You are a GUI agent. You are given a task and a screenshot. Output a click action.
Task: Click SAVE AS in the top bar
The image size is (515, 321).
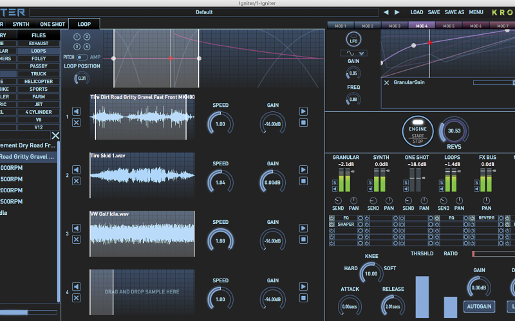pyautogui.click(x=454, y=12)
